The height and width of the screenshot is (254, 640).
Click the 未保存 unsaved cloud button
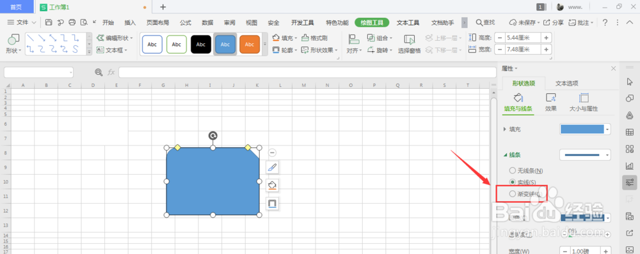click(525, 22)
